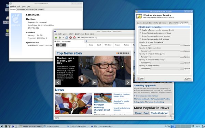Reload the page with the refresh icon
Screen dimensions: 205x128
point(67,38)
